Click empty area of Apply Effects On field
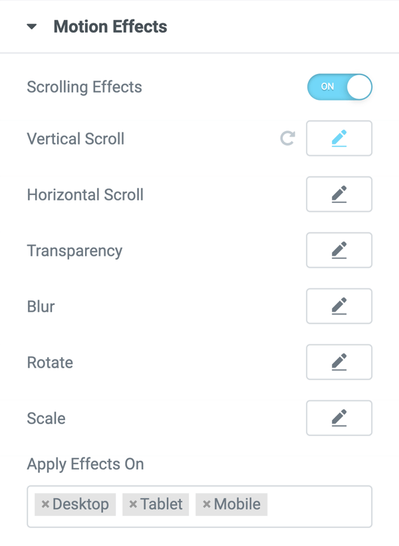The height and width of the screenshot is (546, 399). [319, 506]
